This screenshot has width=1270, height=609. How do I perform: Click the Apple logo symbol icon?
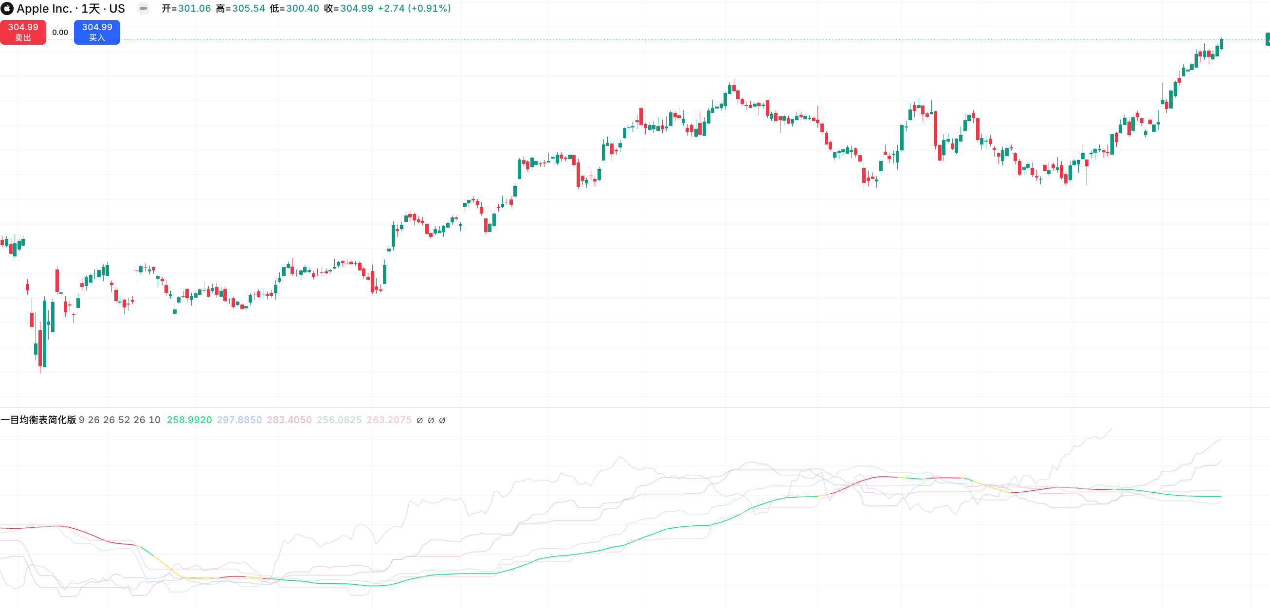click(7, 8)
